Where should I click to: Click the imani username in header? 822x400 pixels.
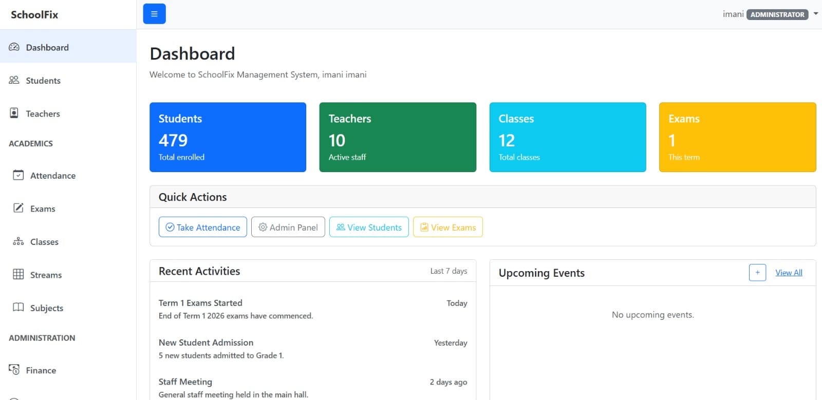[x=733, y=14]
